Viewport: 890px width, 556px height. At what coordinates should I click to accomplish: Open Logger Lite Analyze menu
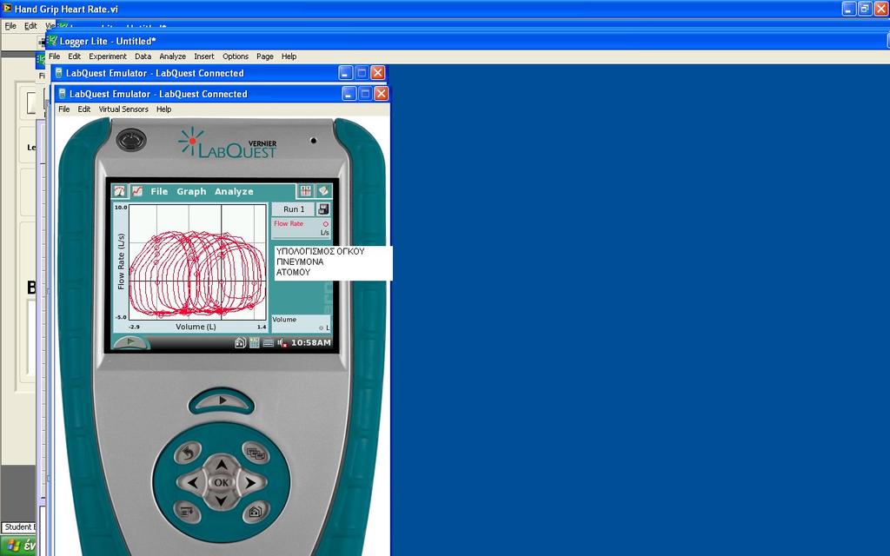(173, 56)
